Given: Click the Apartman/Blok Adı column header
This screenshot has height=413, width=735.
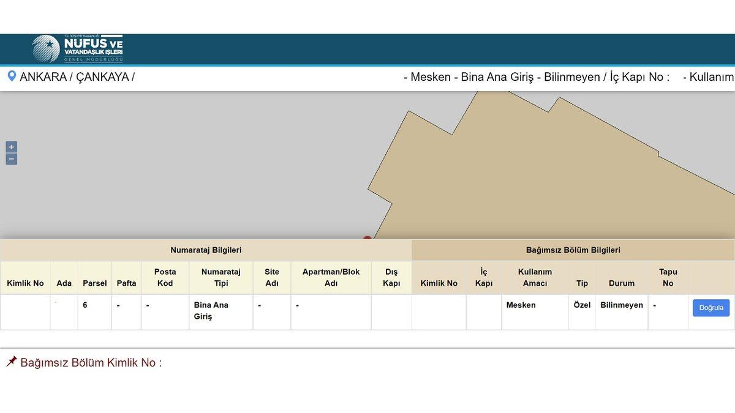Looking at the screenshot, I should [331, 277].
